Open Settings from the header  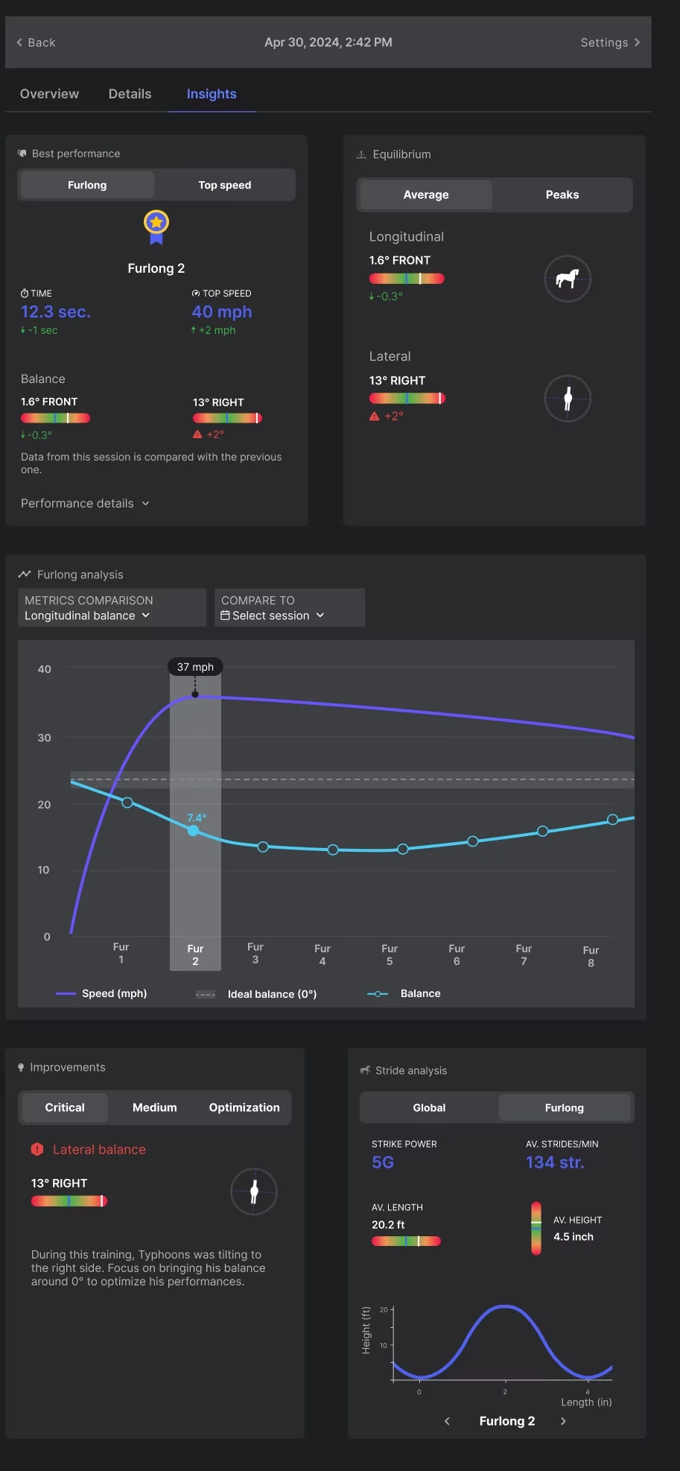click(x=610, y=42)
